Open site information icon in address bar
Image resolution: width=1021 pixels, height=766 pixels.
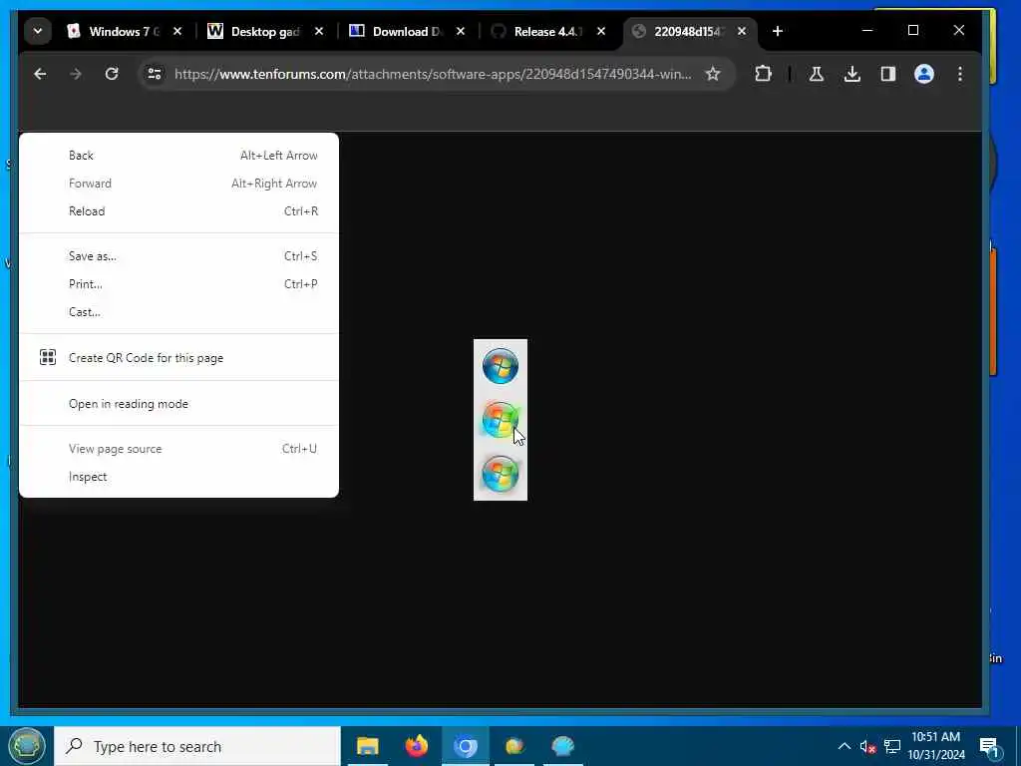[x=155, y=74]
